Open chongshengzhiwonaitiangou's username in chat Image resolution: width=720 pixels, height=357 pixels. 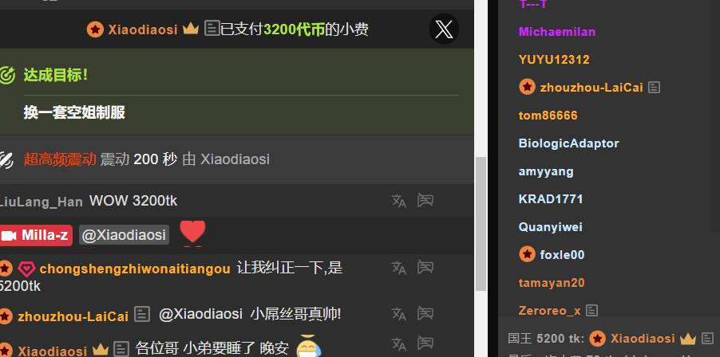click(135, 269)
